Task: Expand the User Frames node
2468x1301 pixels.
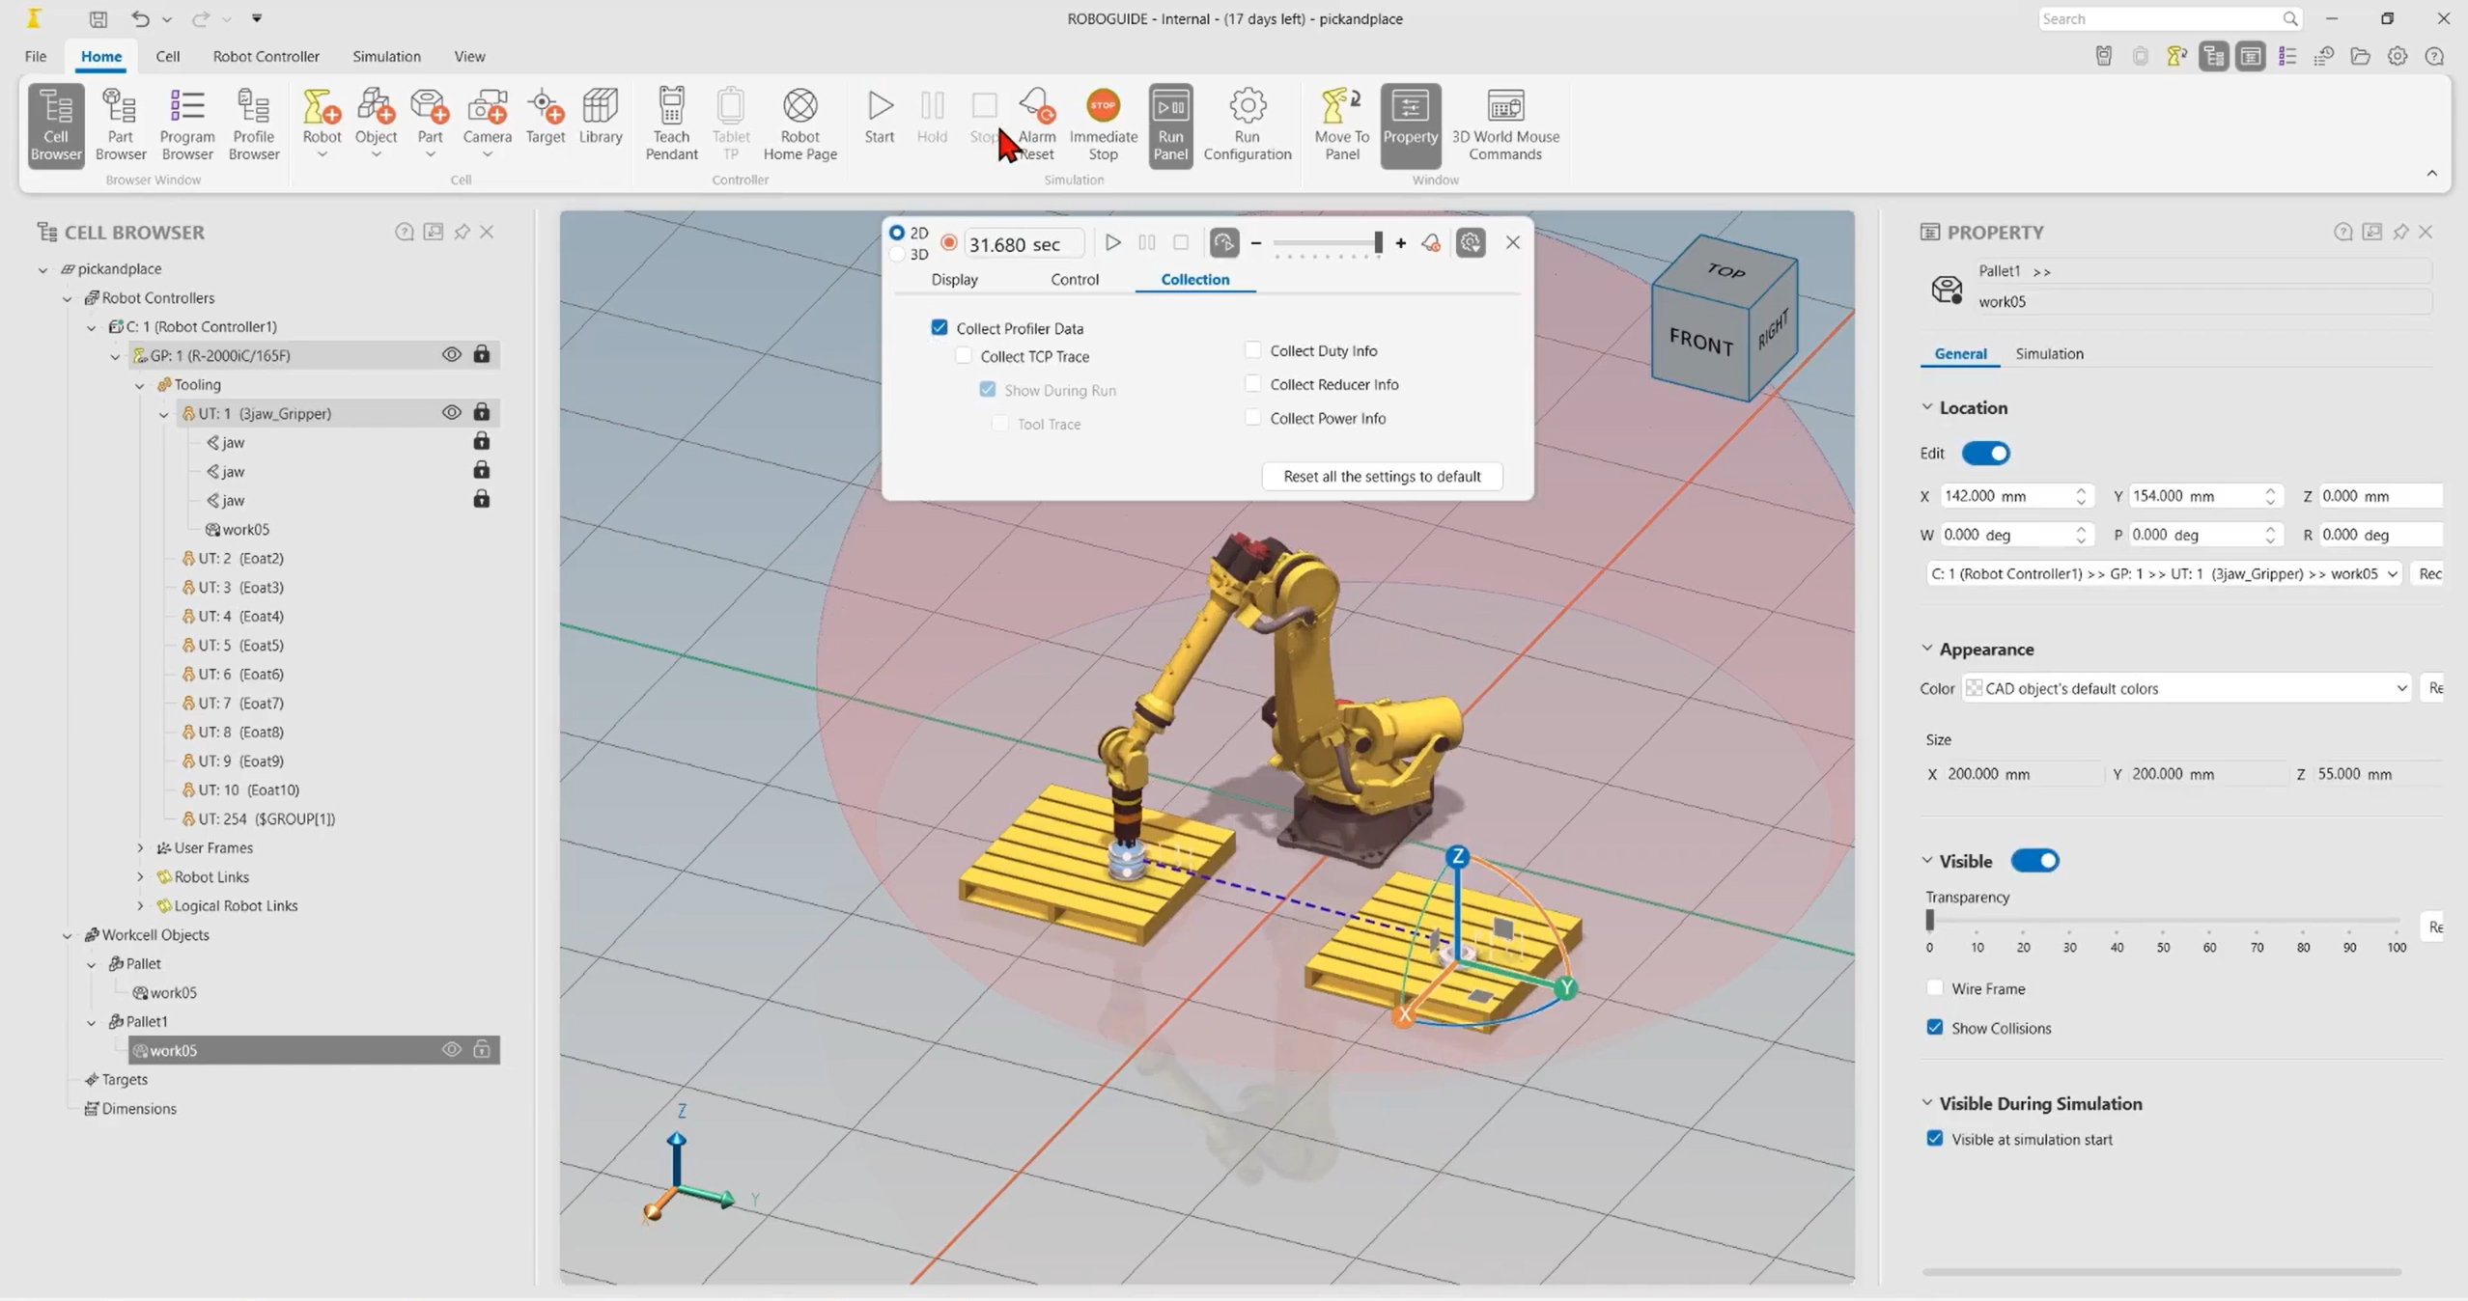Action: [140, 848]
